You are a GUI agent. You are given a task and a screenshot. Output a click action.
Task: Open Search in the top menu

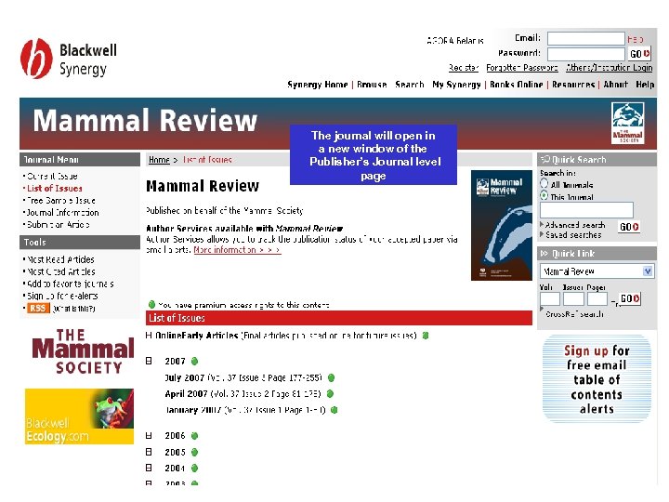(409, 85)
